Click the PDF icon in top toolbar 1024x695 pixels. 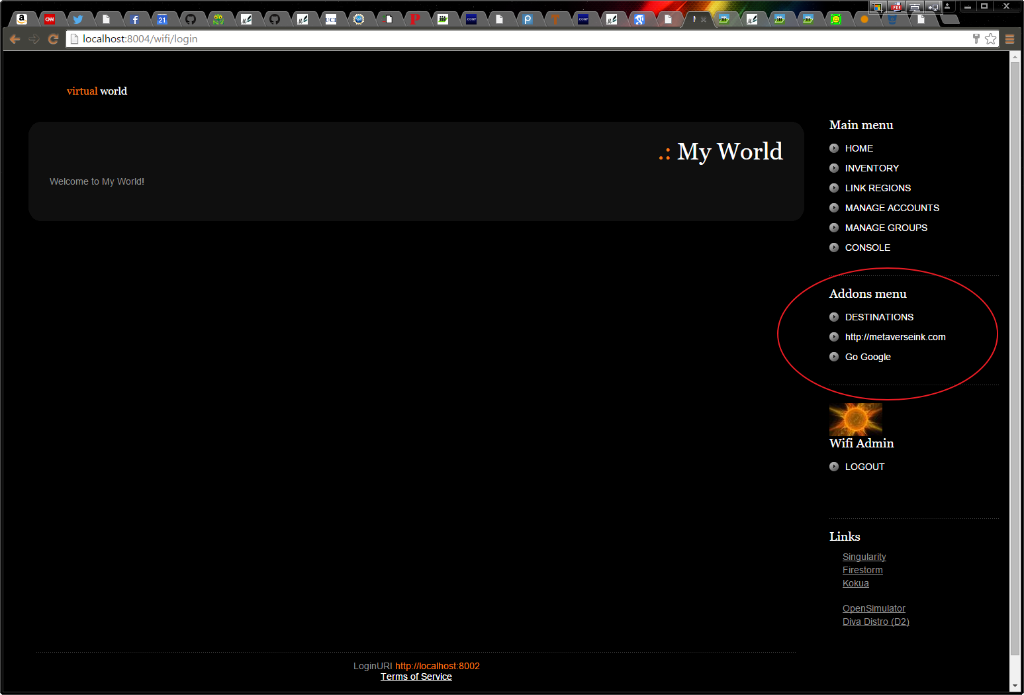click(x=896, y=7)
